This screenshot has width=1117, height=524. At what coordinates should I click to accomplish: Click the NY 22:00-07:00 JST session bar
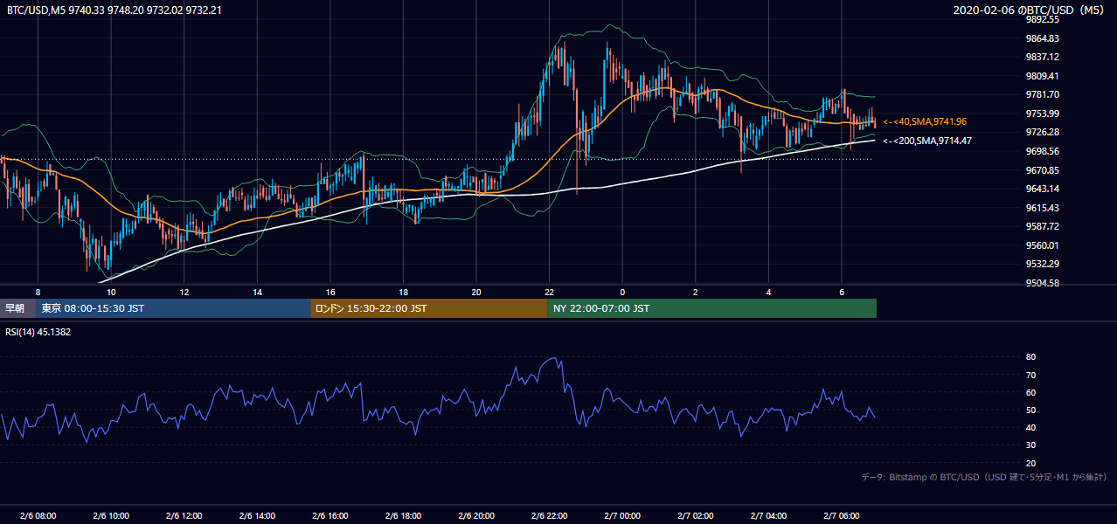[x=711, y=308]
